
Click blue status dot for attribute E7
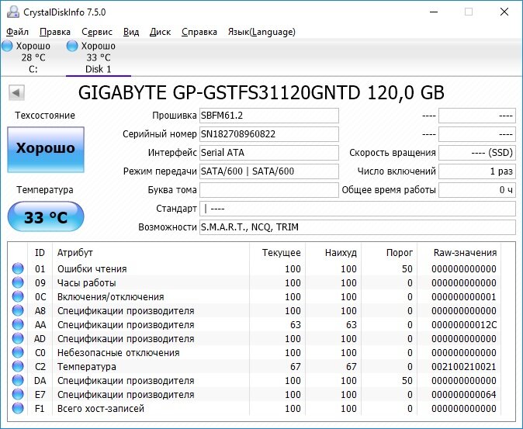tap(18, 395)
